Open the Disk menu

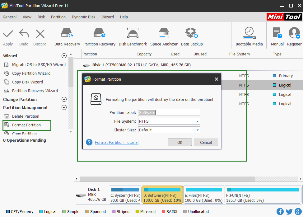tap(41, 17)
